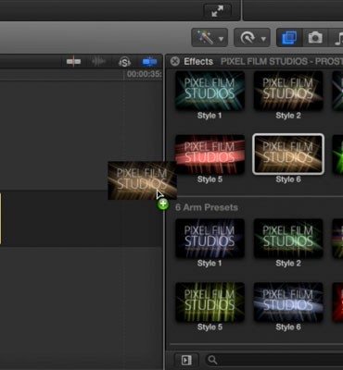Select 6 Arm Presets Style 6 blue thumbnail
This screenshot has height=370, width=343.
(x=288, y=302)
